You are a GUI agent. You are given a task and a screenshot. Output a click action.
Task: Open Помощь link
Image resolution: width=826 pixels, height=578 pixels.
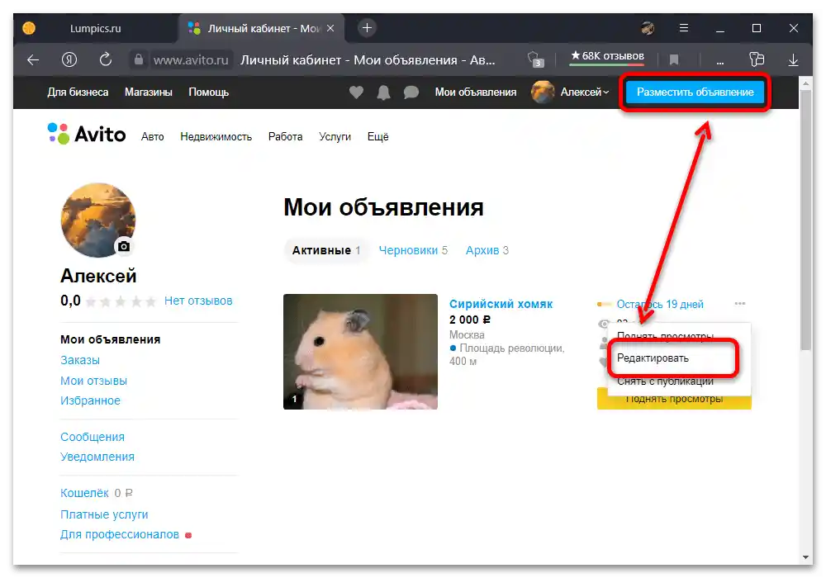[x=209, y=92]
